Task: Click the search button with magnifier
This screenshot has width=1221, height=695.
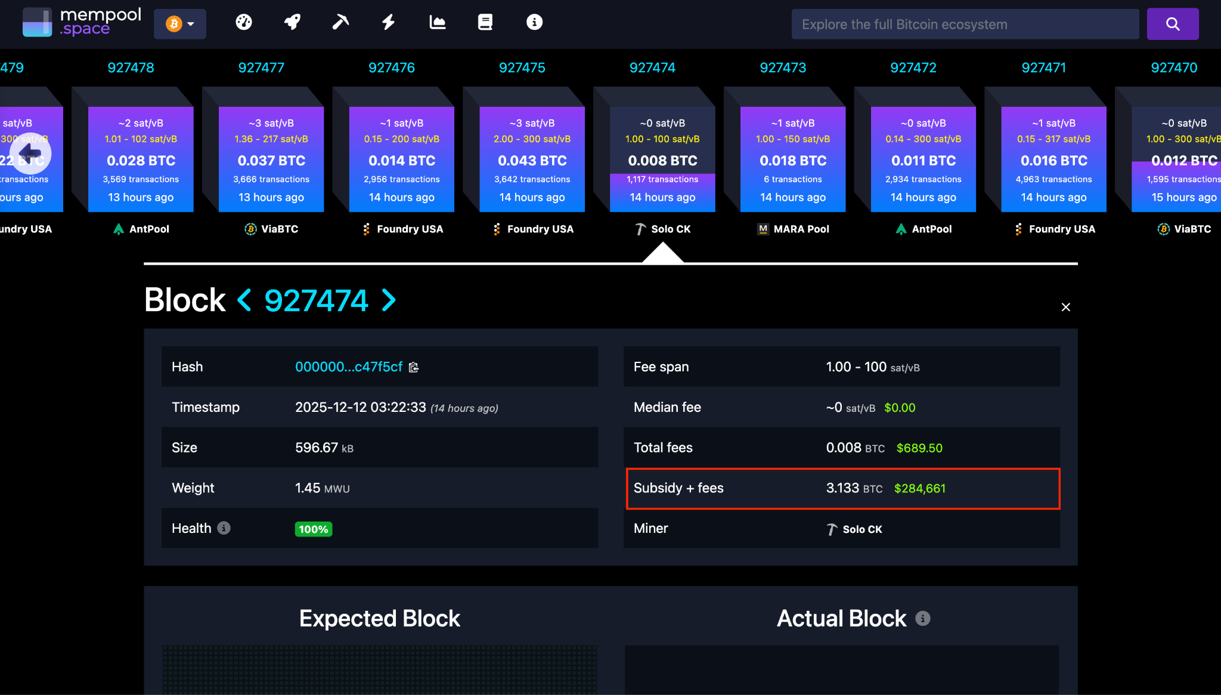Action: (1172, 24)
